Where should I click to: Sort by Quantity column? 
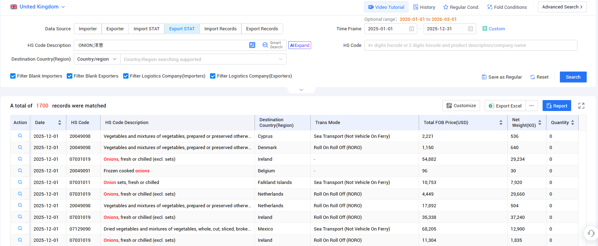click(573, 123)
